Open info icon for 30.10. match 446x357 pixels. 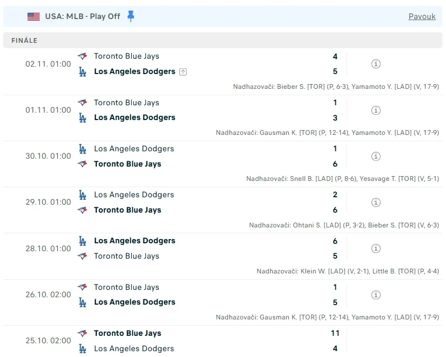click(376, 156)
